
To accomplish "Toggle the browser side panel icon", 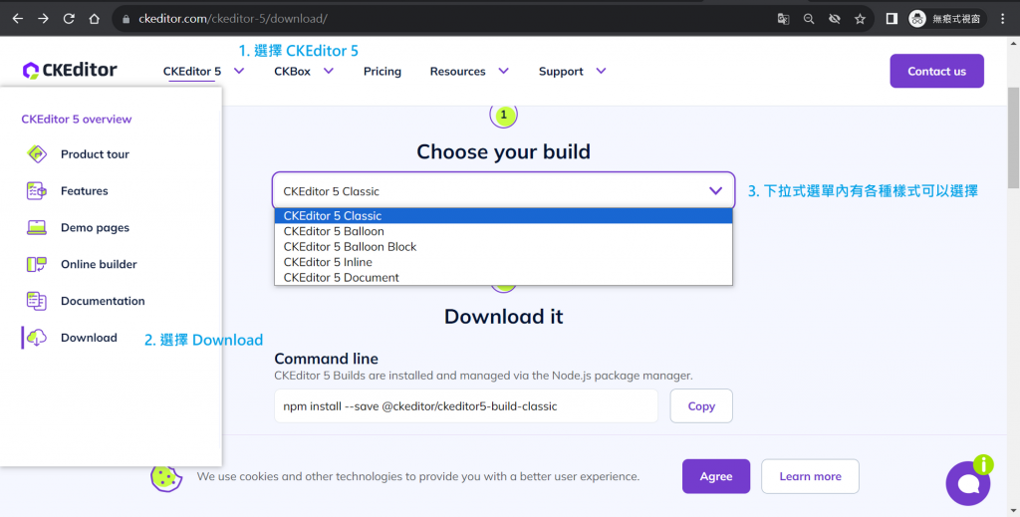I will (x=892, y=19).
